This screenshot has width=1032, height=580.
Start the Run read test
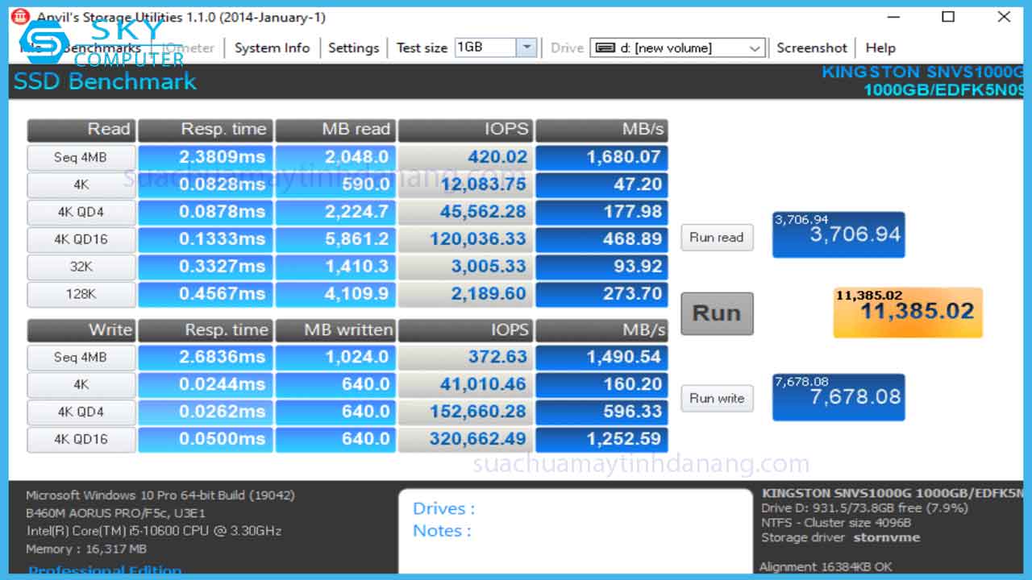point(716,238)
